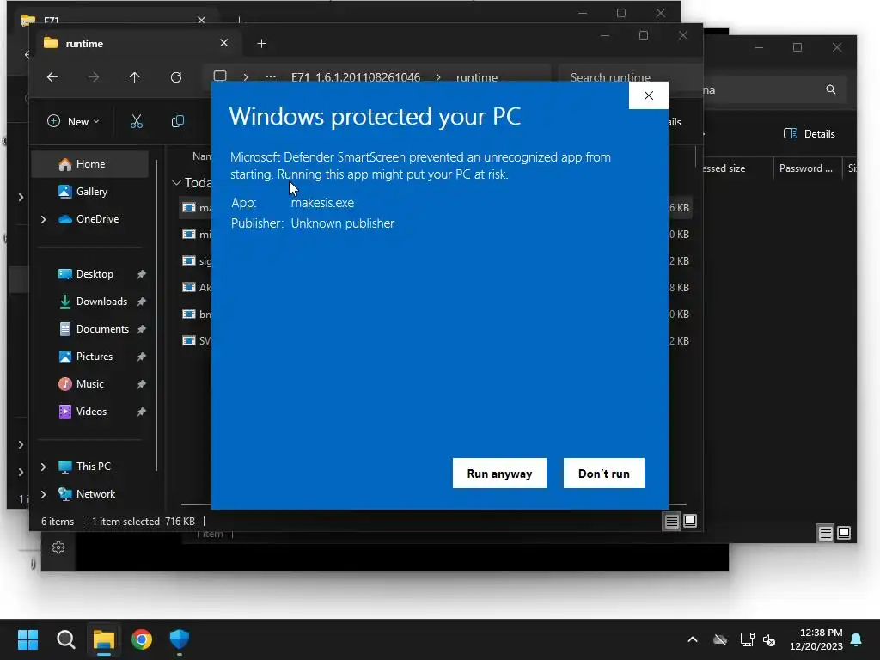Add a new tab in runtime Explorer window
The height and width of the screenshot is (660, 880).
tap(261, 44)
